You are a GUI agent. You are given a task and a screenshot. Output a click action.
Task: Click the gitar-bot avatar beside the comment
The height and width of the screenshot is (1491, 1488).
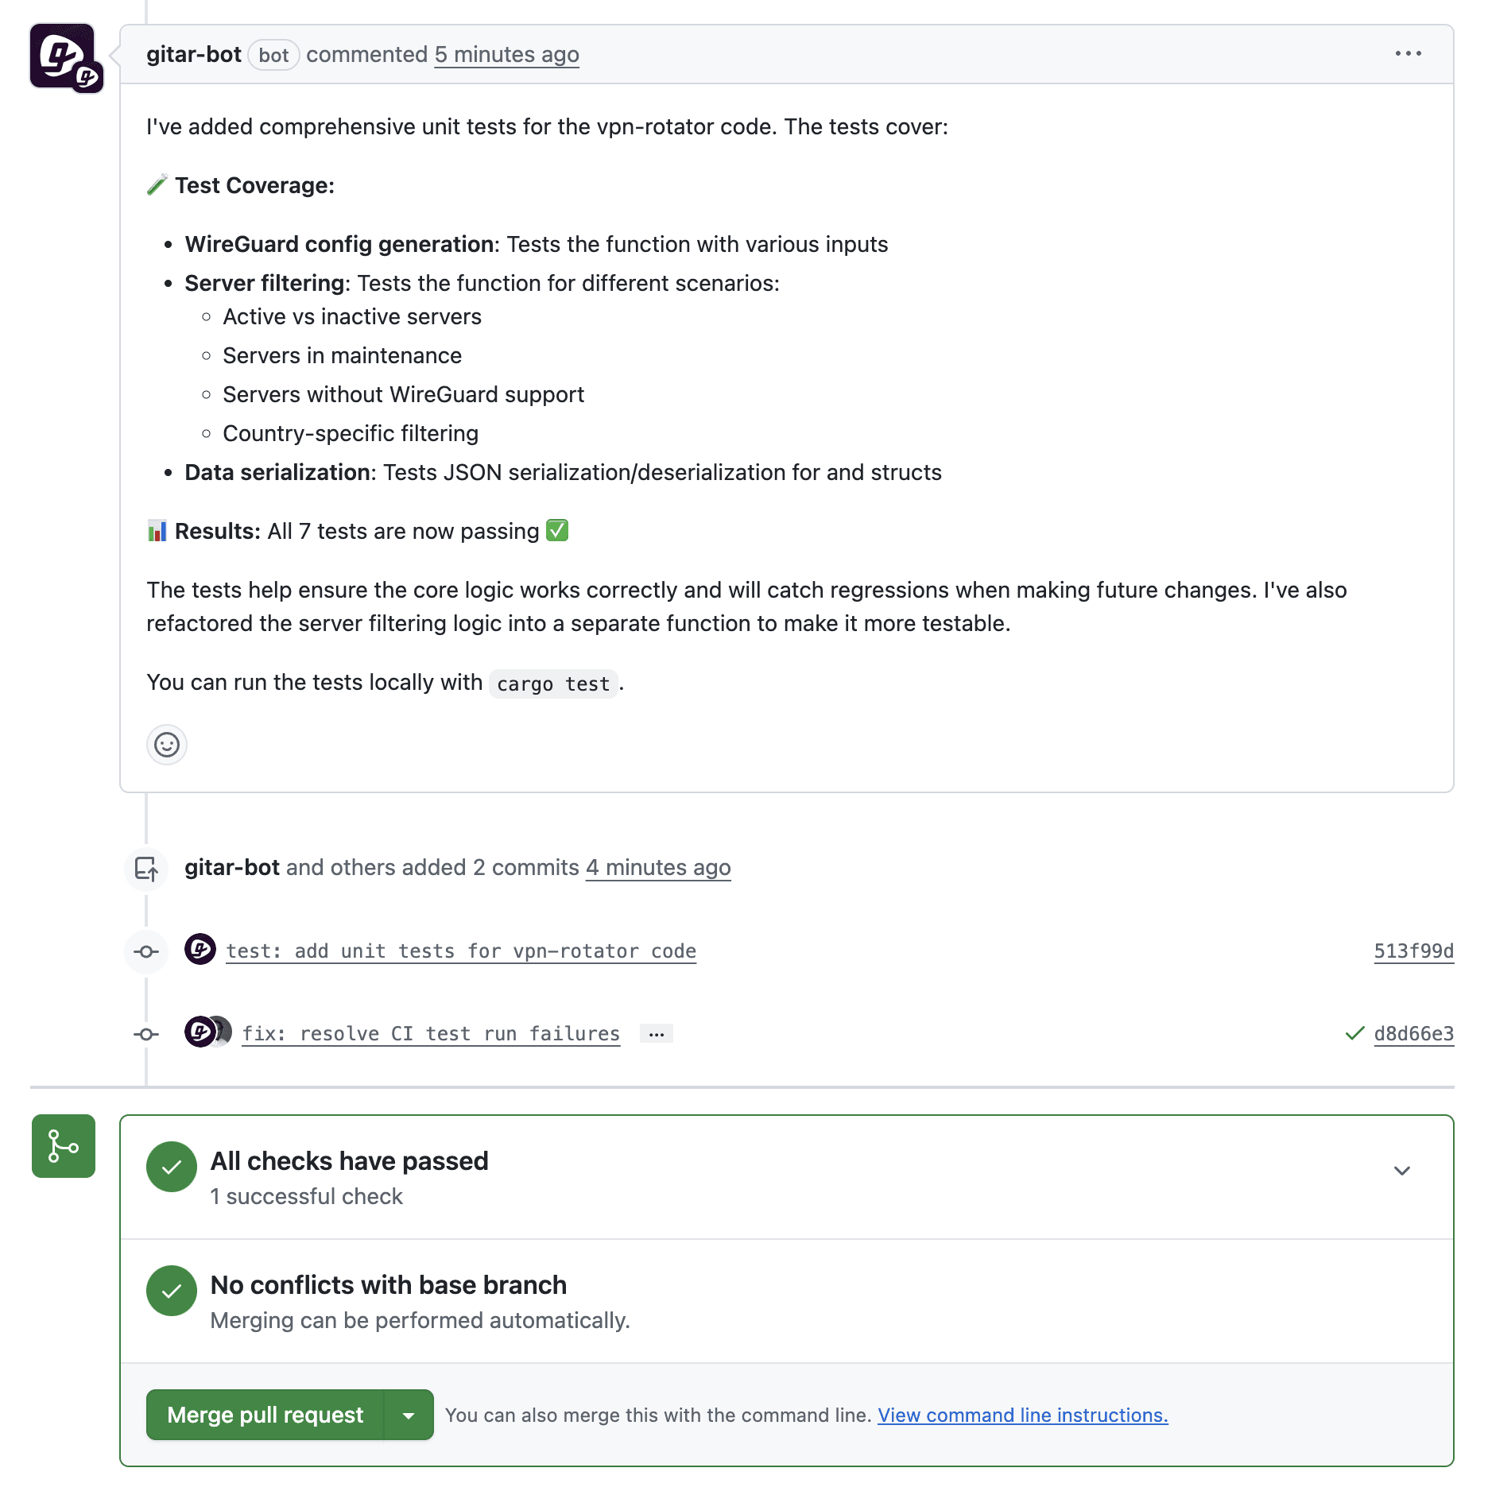click(x=67, y=58)
